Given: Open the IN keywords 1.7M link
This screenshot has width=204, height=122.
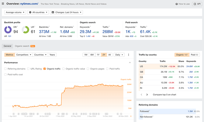Looking at the screenshot, I should tap(190, 88).
